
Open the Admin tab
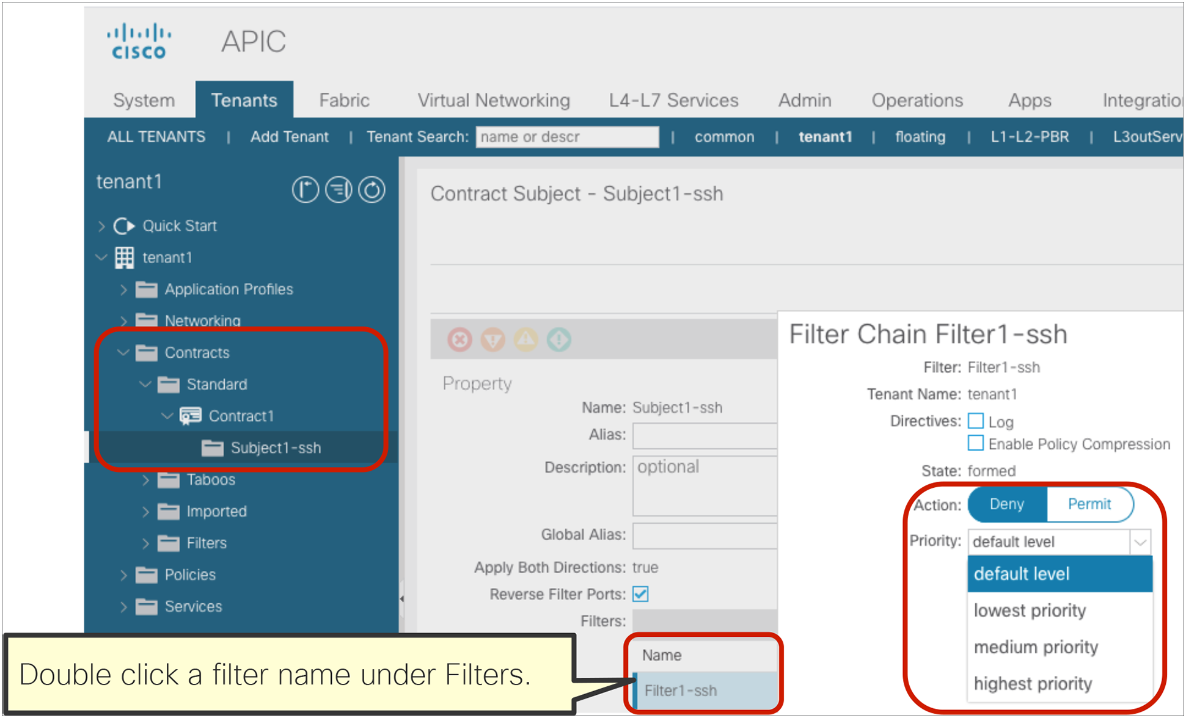[804, 100]
